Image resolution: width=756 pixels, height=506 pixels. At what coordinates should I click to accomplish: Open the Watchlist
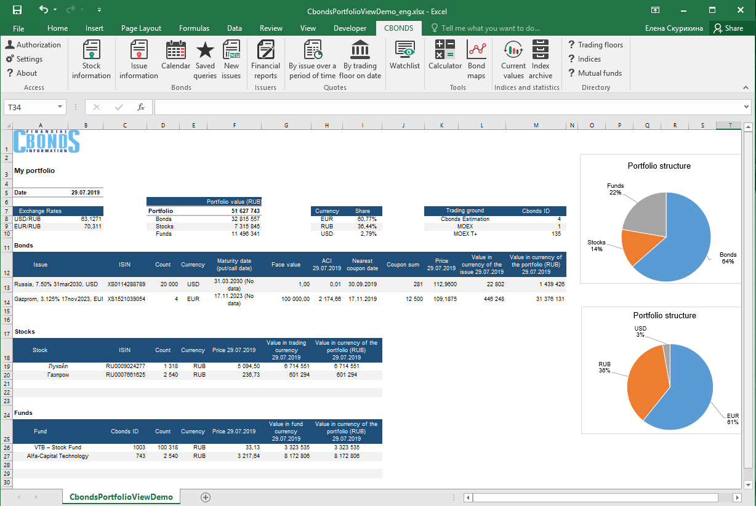pos(404,55)
